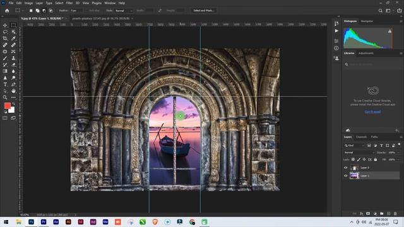Select the Hand tool

click(13, 91)
